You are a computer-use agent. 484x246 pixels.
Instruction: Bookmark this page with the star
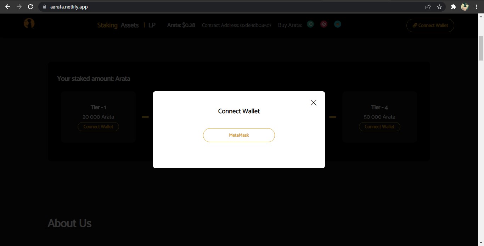point(439,7)
